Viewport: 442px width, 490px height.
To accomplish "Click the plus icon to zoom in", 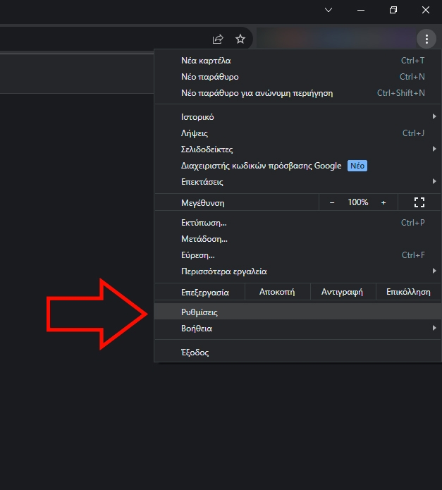I will tap(383, 202).
